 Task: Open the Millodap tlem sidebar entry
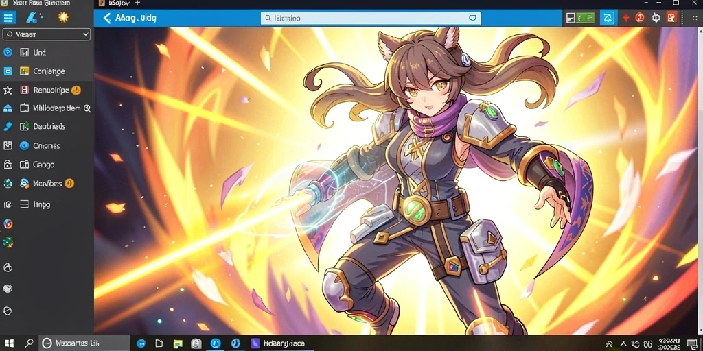click(56, 108)
